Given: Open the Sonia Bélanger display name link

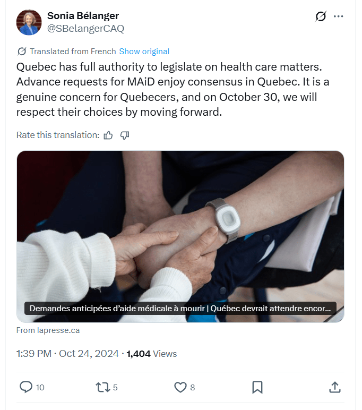Looking at the screenshot, I should [x=82, y=16].
